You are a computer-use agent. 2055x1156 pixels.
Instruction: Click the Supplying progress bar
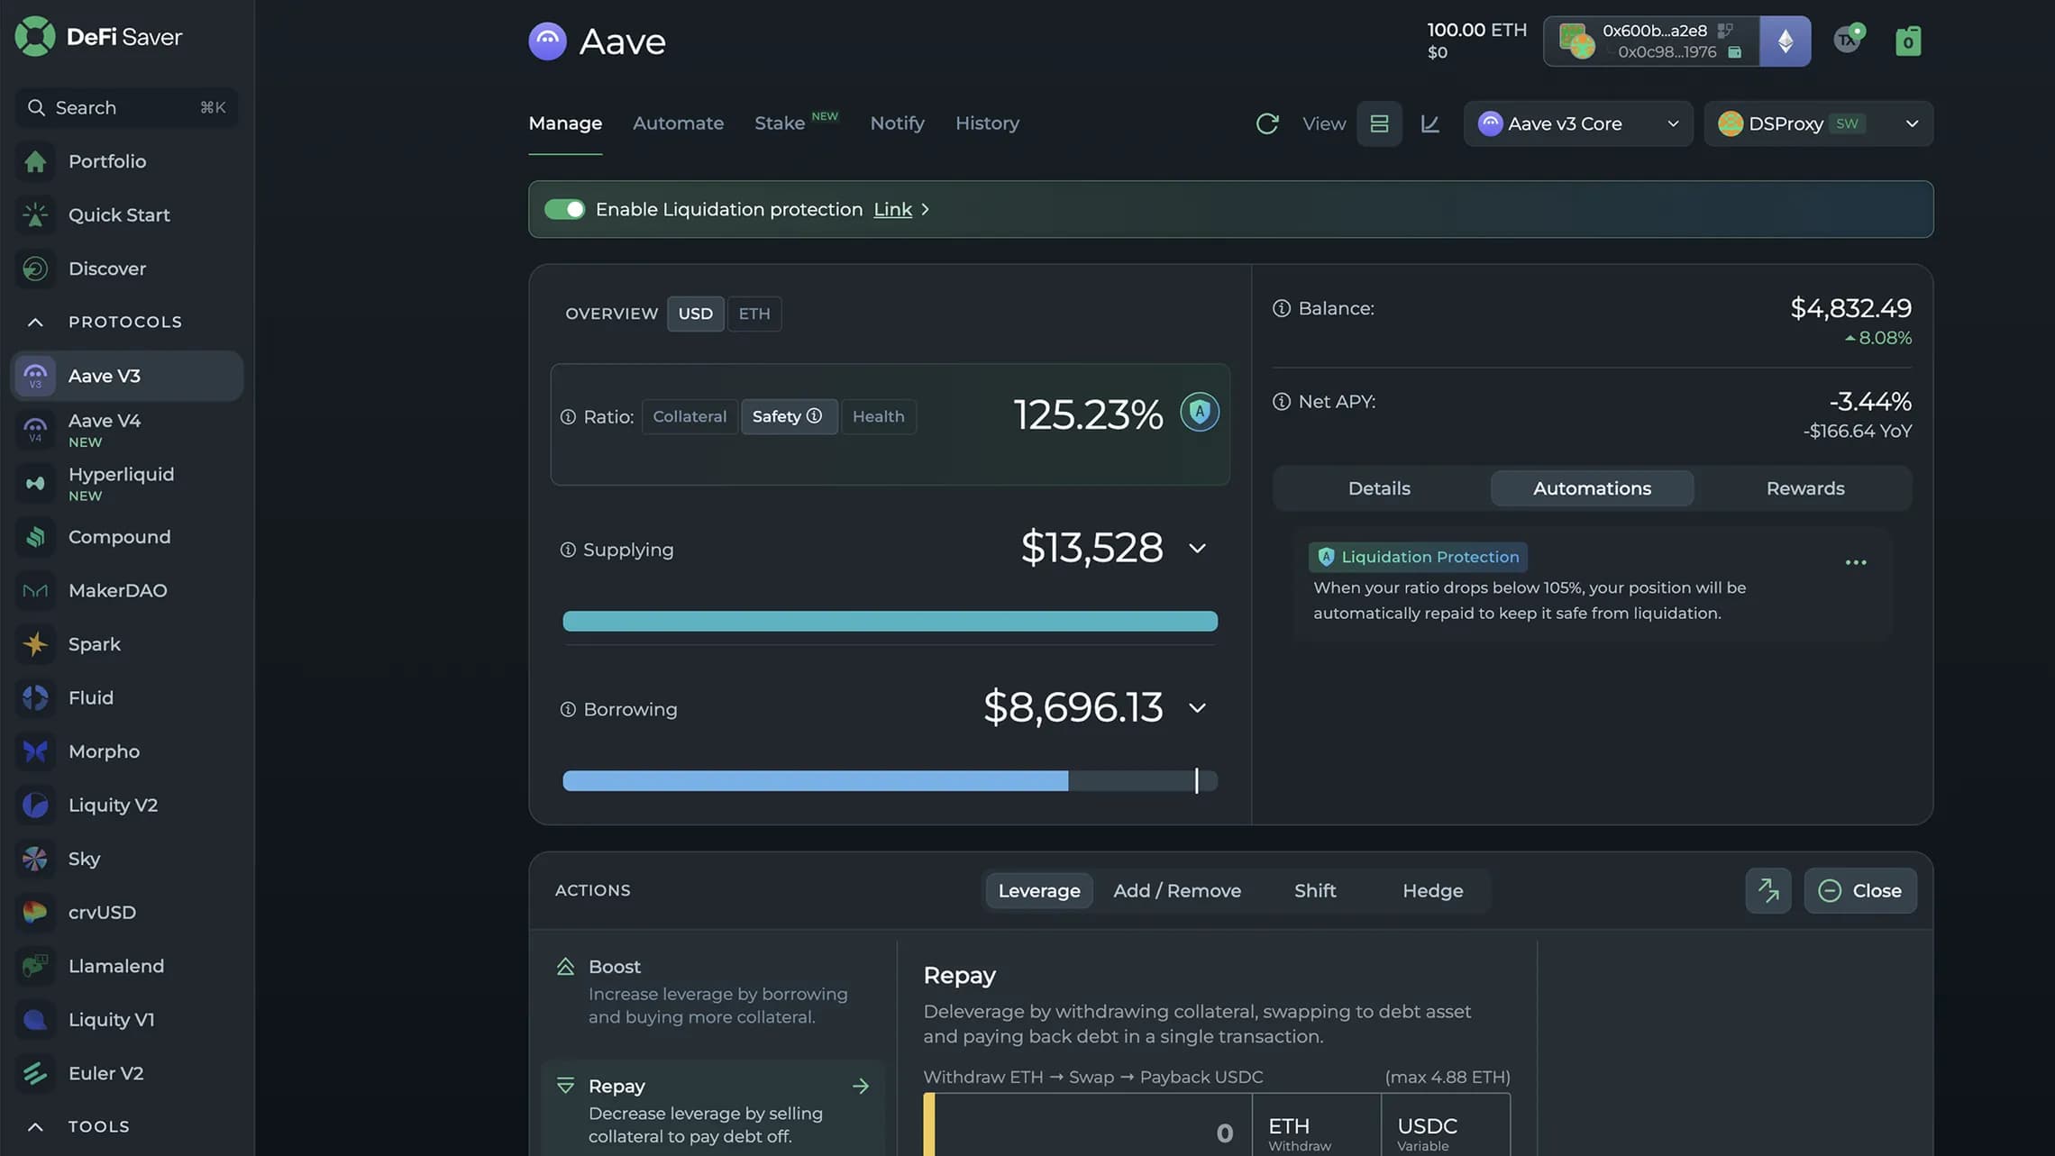pyautogui.click(x=890, y=622)
